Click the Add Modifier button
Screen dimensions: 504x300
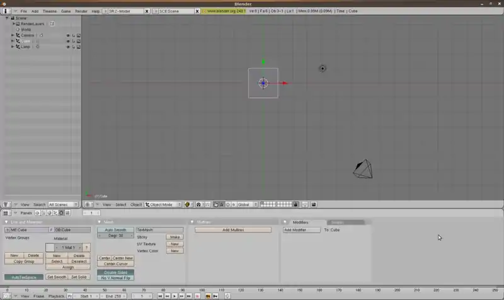295,230
